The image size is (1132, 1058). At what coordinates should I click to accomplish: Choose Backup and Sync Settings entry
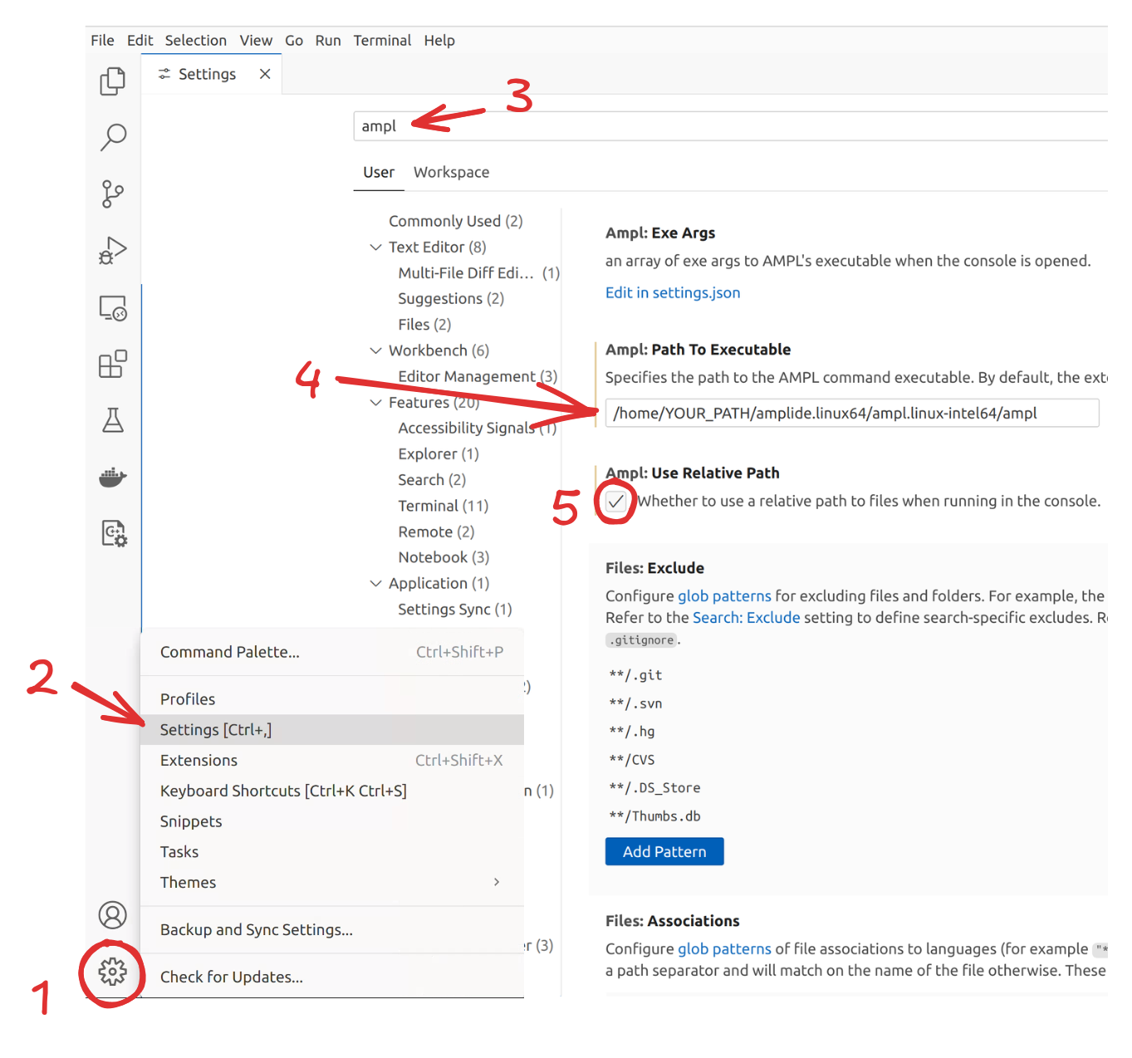coord(332,930)
